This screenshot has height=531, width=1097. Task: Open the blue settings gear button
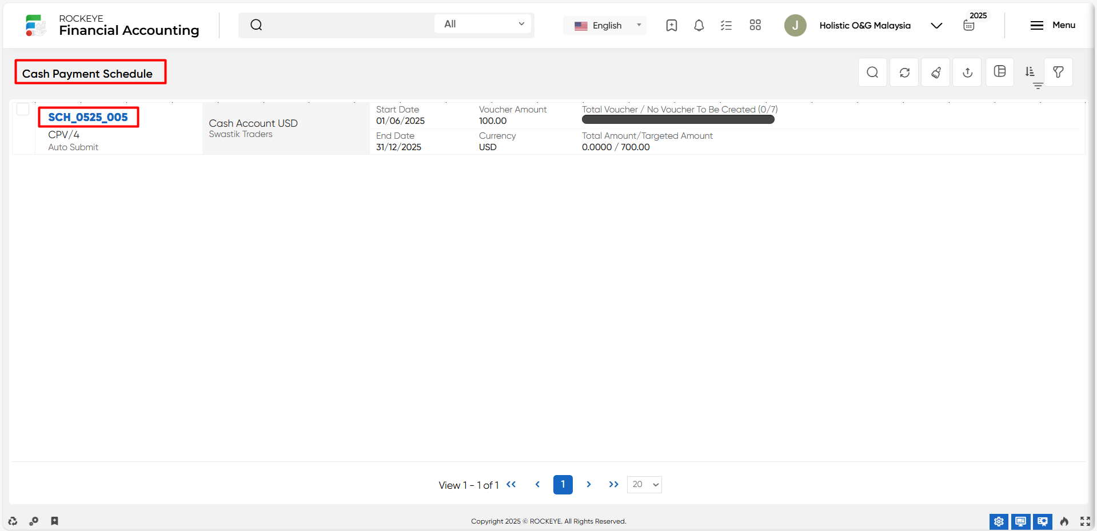pyautogui.click(x=999, y=521)
